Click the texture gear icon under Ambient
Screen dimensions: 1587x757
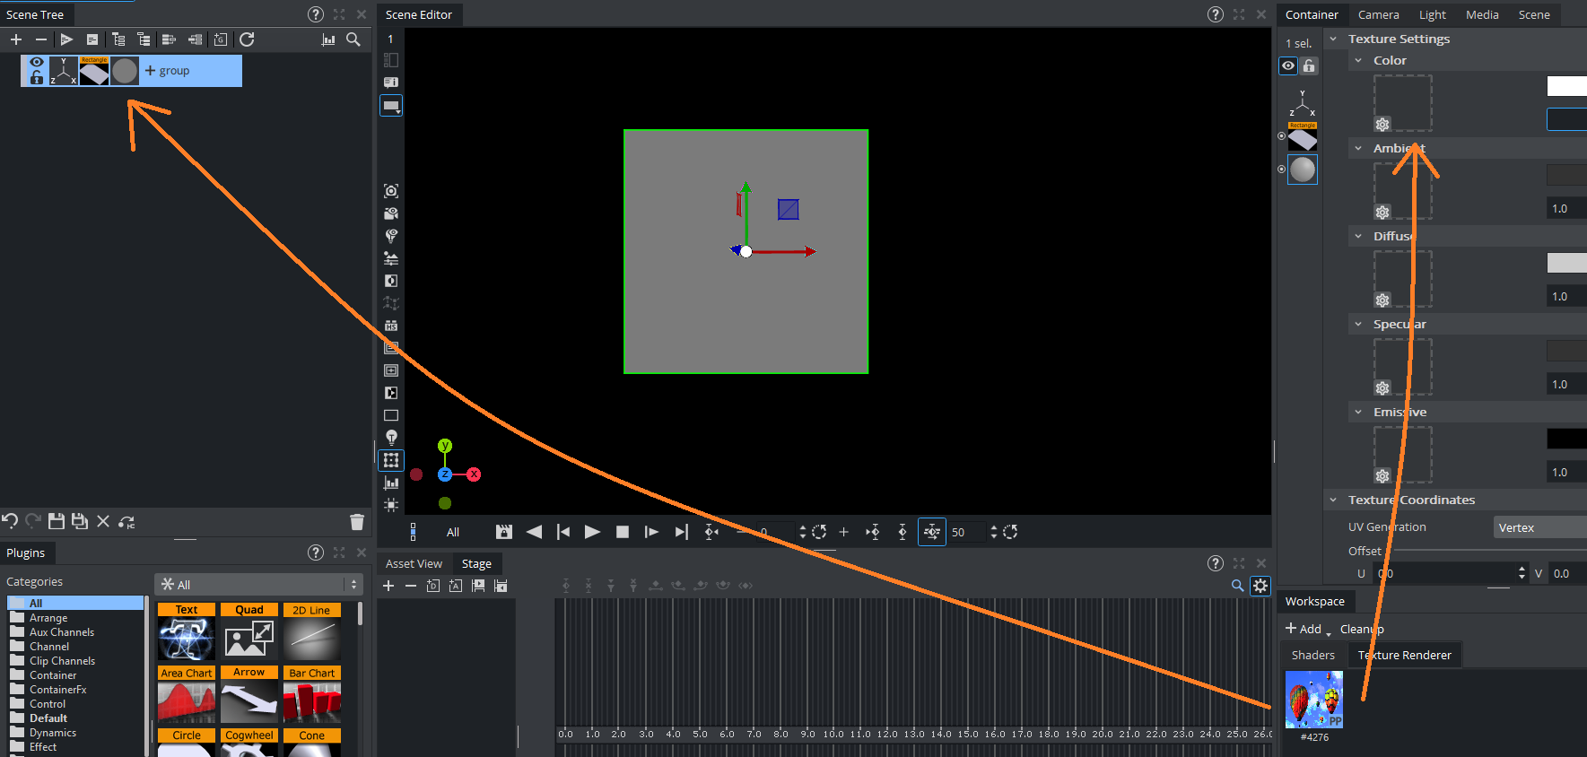click(1382, 213)
